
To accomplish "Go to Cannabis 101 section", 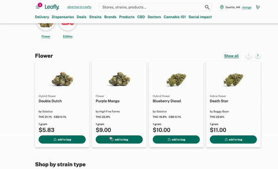I will coord(175,17).
